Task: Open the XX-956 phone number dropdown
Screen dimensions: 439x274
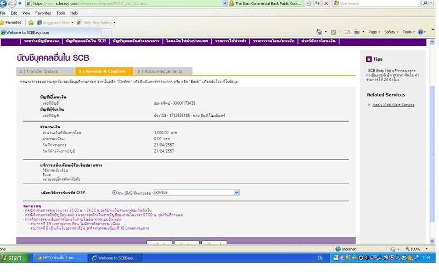Action: [237, 192]
